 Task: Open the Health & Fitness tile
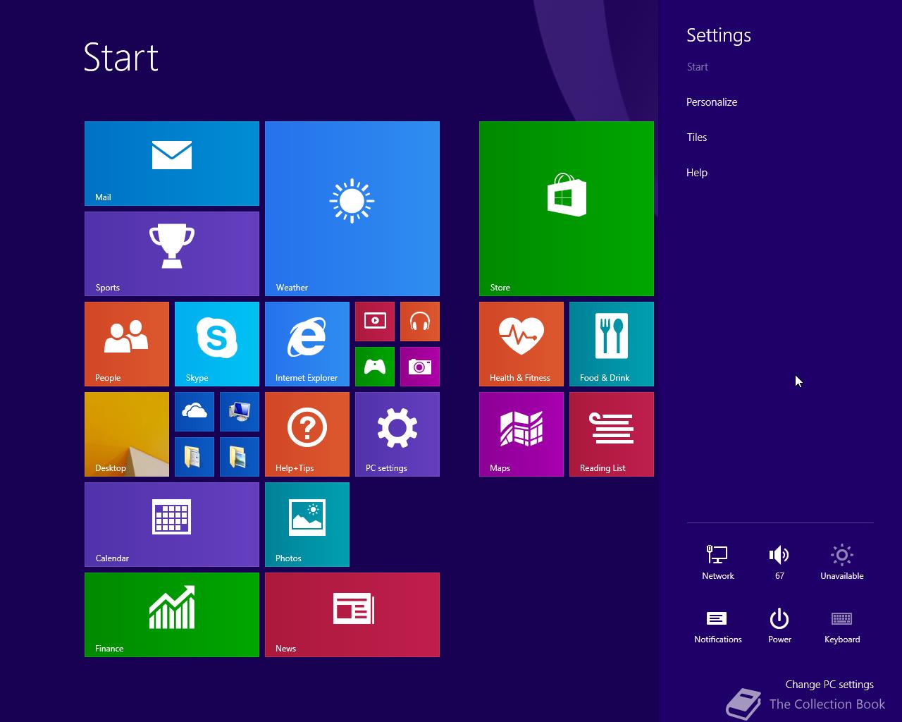click(x=521, y=344)
